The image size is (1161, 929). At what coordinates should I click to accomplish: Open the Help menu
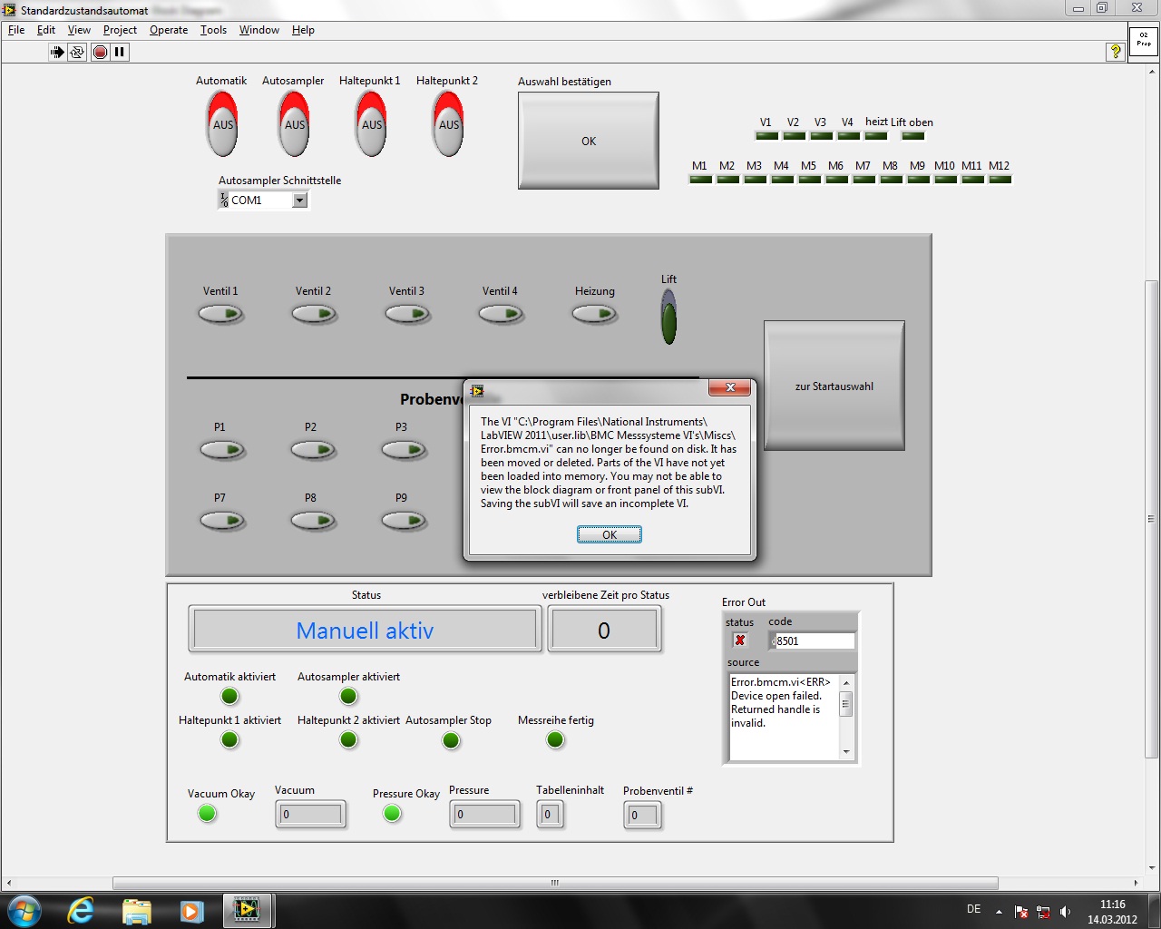click(x=303, y=30)
